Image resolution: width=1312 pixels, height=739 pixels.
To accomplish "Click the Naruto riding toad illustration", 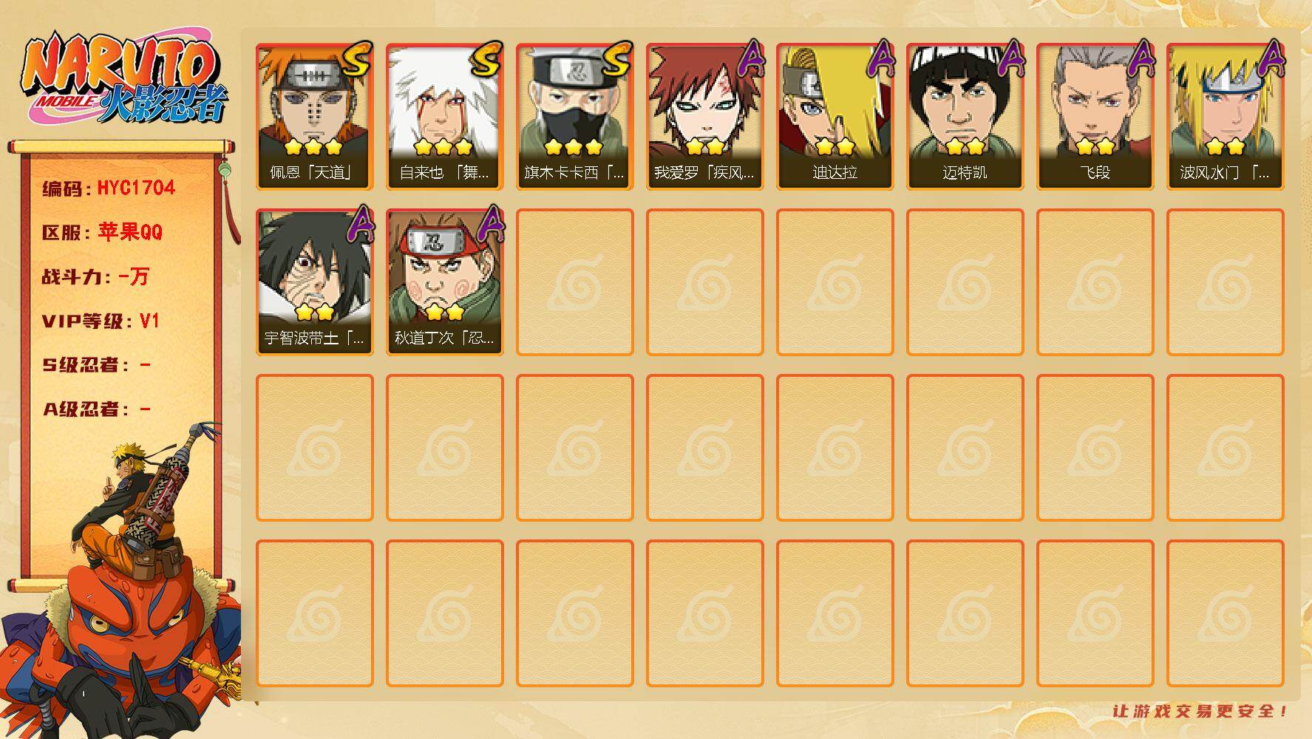I will [x=123, y=584].
